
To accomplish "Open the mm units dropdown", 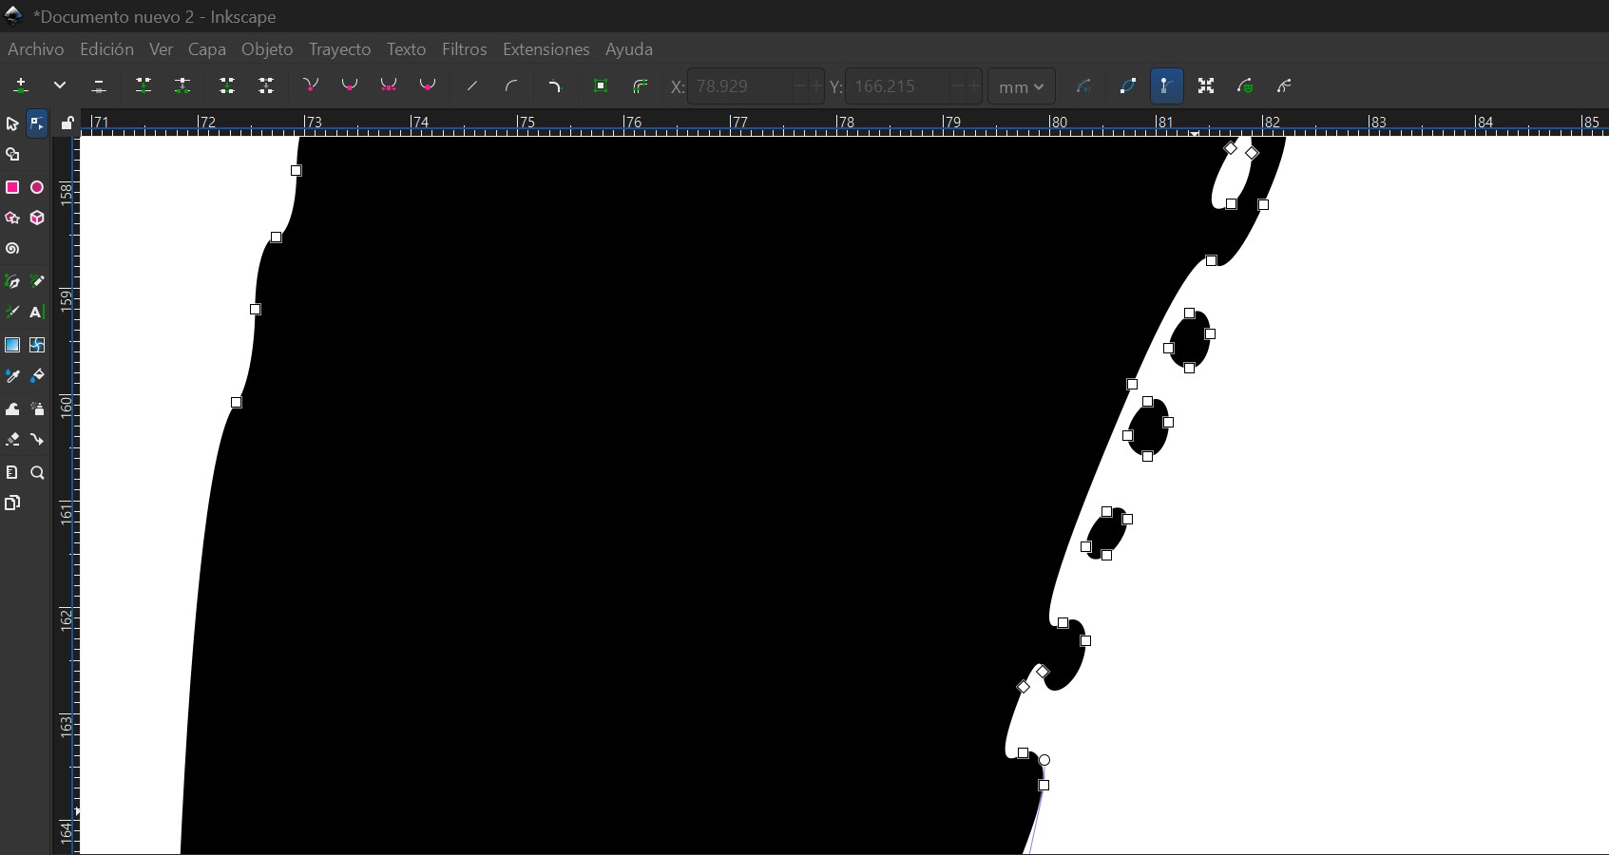I will coord(1022,86).
